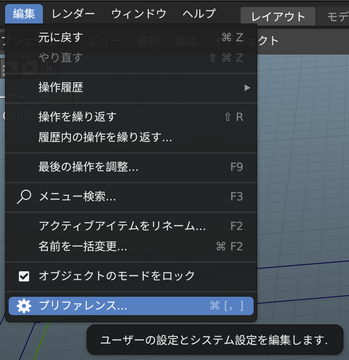Image resolution: width=349 pixels, height=360 pixels.
Task: Open the レンダー menu
Action: (73, 14)
